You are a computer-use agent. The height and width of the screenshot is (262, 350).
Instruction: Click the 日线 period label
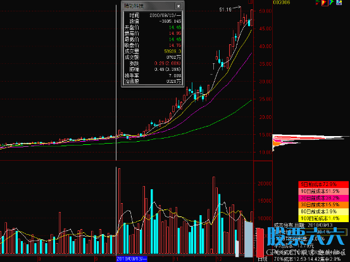pos(263,259)
